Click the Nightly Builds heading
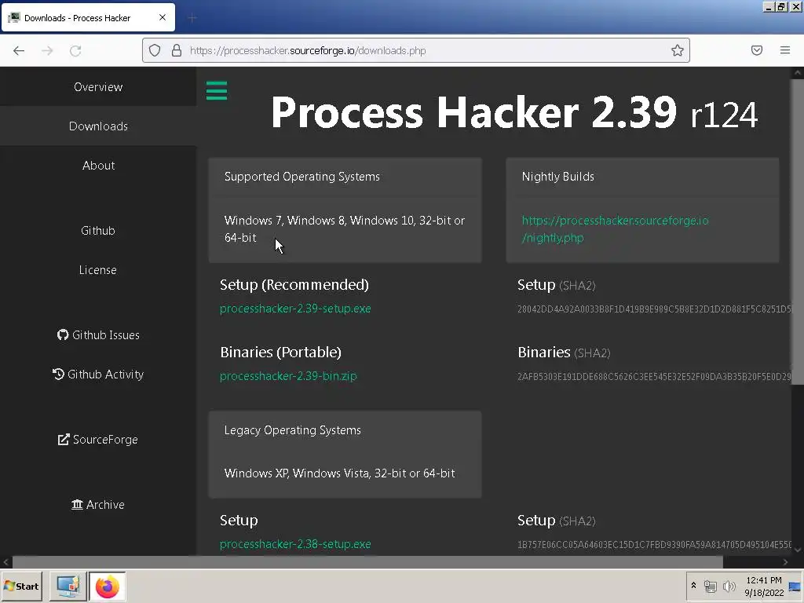 tap(558, 177)
